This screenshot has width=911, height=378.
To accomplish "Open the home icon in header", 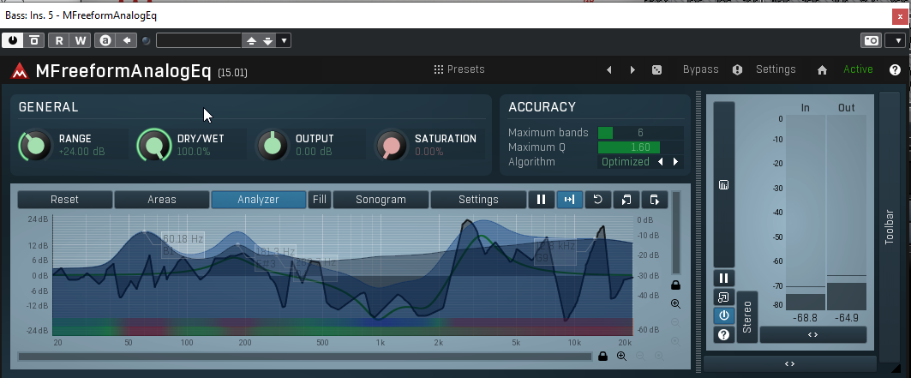I will click(x=822, y=70).
